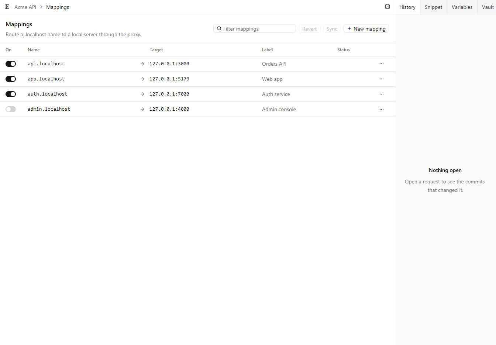The height and width of the screenshot is (345, 496).
Task: Go to Acme API breadcrumb
Action: point(25,7)
